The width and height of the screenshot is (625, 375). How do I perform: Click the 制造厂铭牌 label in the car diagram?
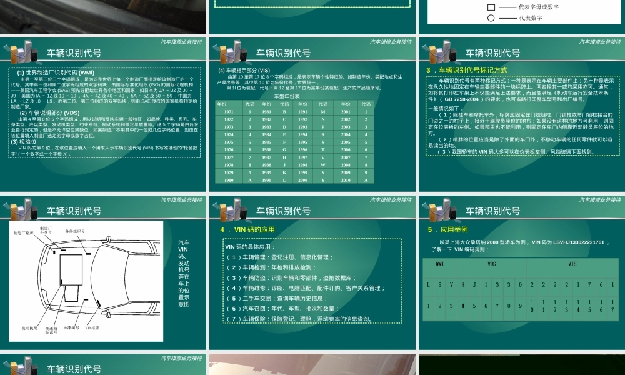[x=24, y=233]
